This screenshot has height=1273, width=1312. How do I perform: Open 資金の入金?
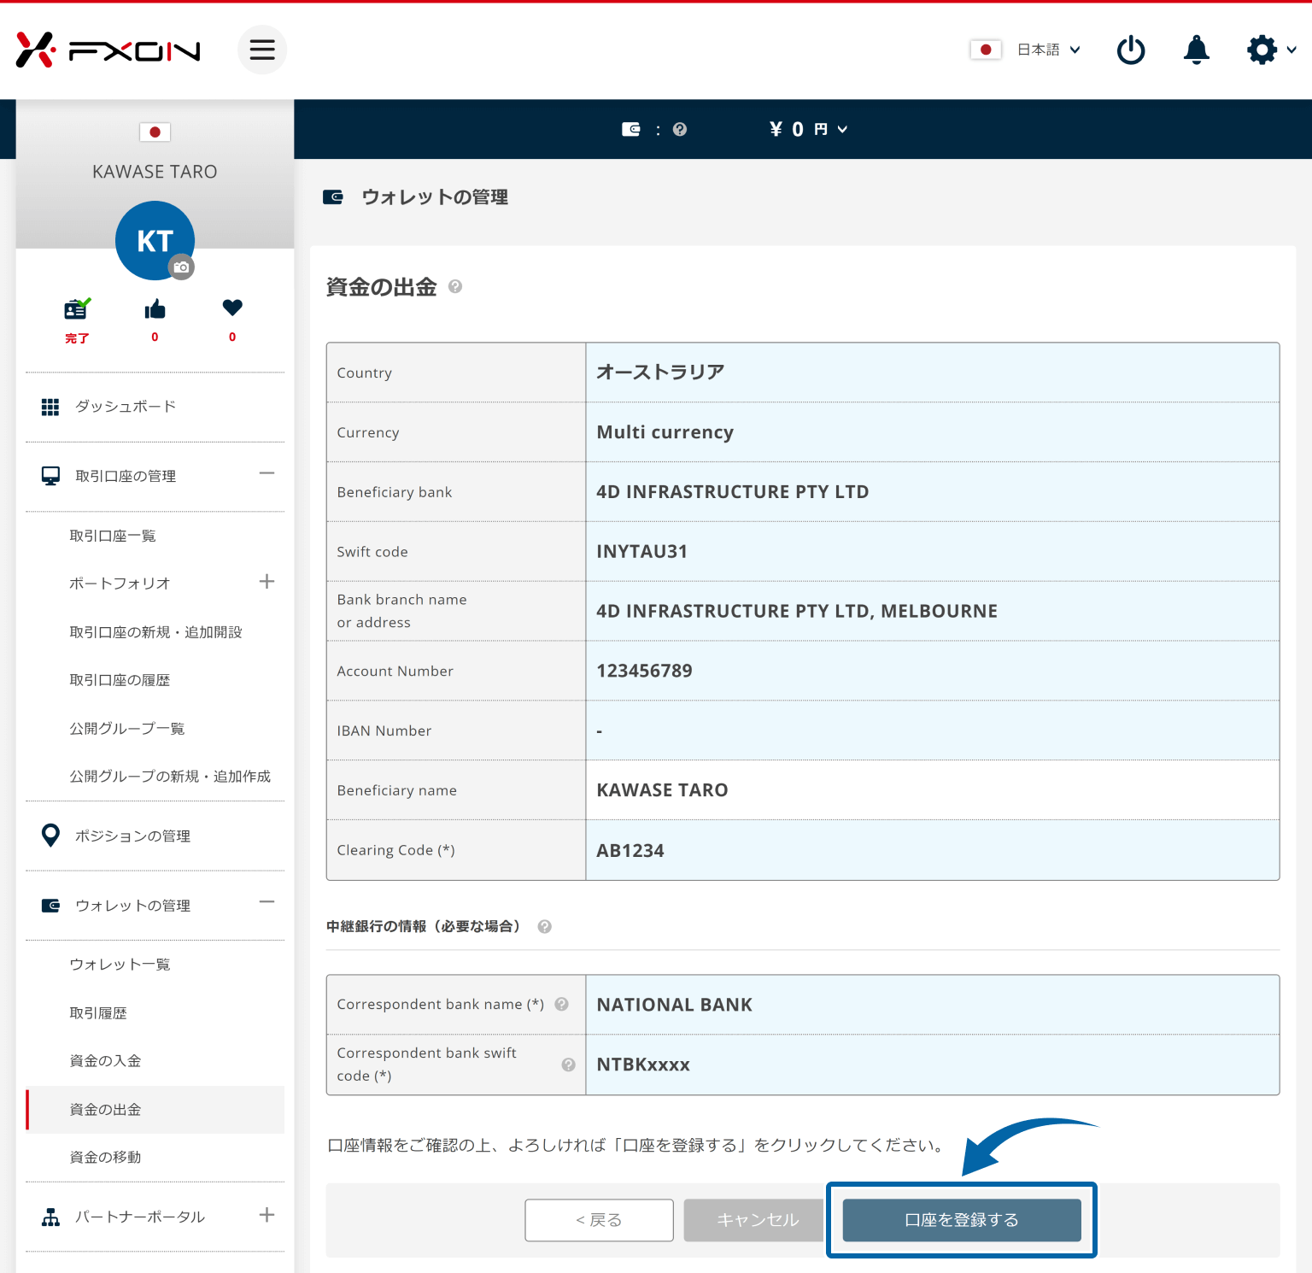point(105,1061)
